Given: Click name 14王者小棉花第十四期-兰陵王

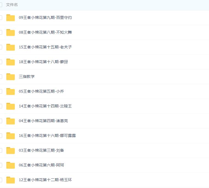Looking at the screenshot, I should click(x=45, y=106).
